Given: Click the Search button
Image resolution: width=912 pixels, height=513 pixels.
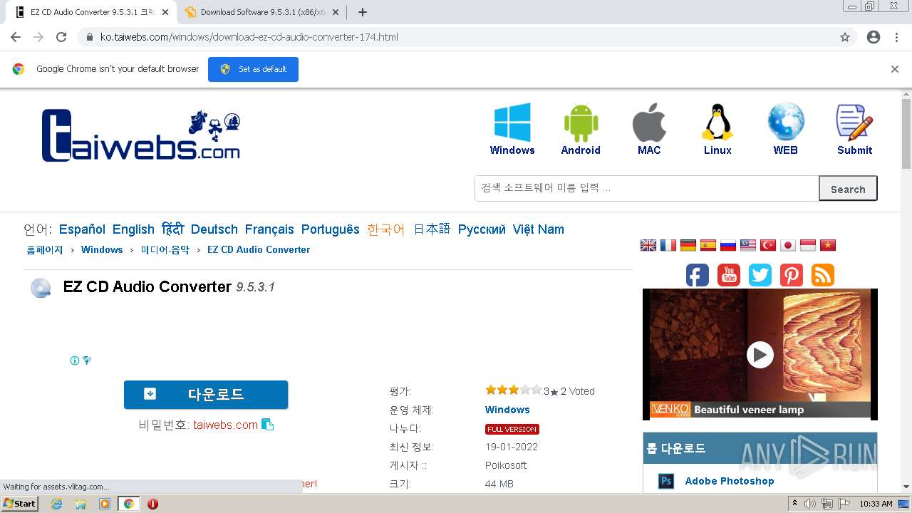Looking at the screenshot, I should [x=848, y=189].
